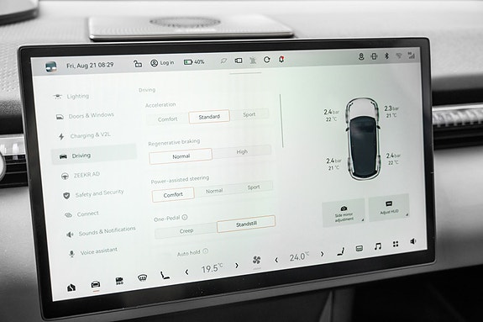Tap the Log in account button
Viewport: 483px width, 322px height.
click(162, 63)
